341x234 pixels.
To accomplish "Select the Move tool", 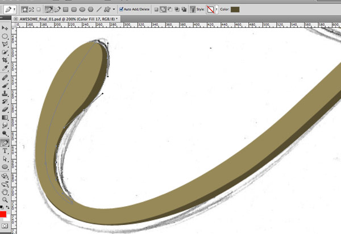I will (x=5, y=28).
